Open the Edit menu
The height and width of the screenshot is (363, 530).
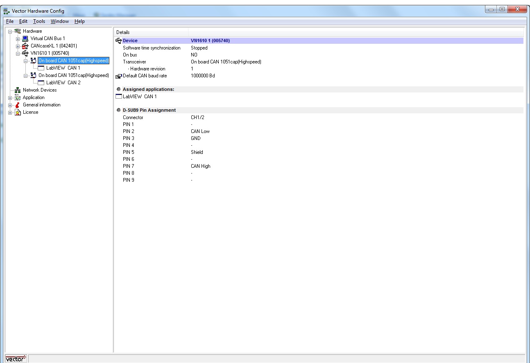[x=23, y=21]
